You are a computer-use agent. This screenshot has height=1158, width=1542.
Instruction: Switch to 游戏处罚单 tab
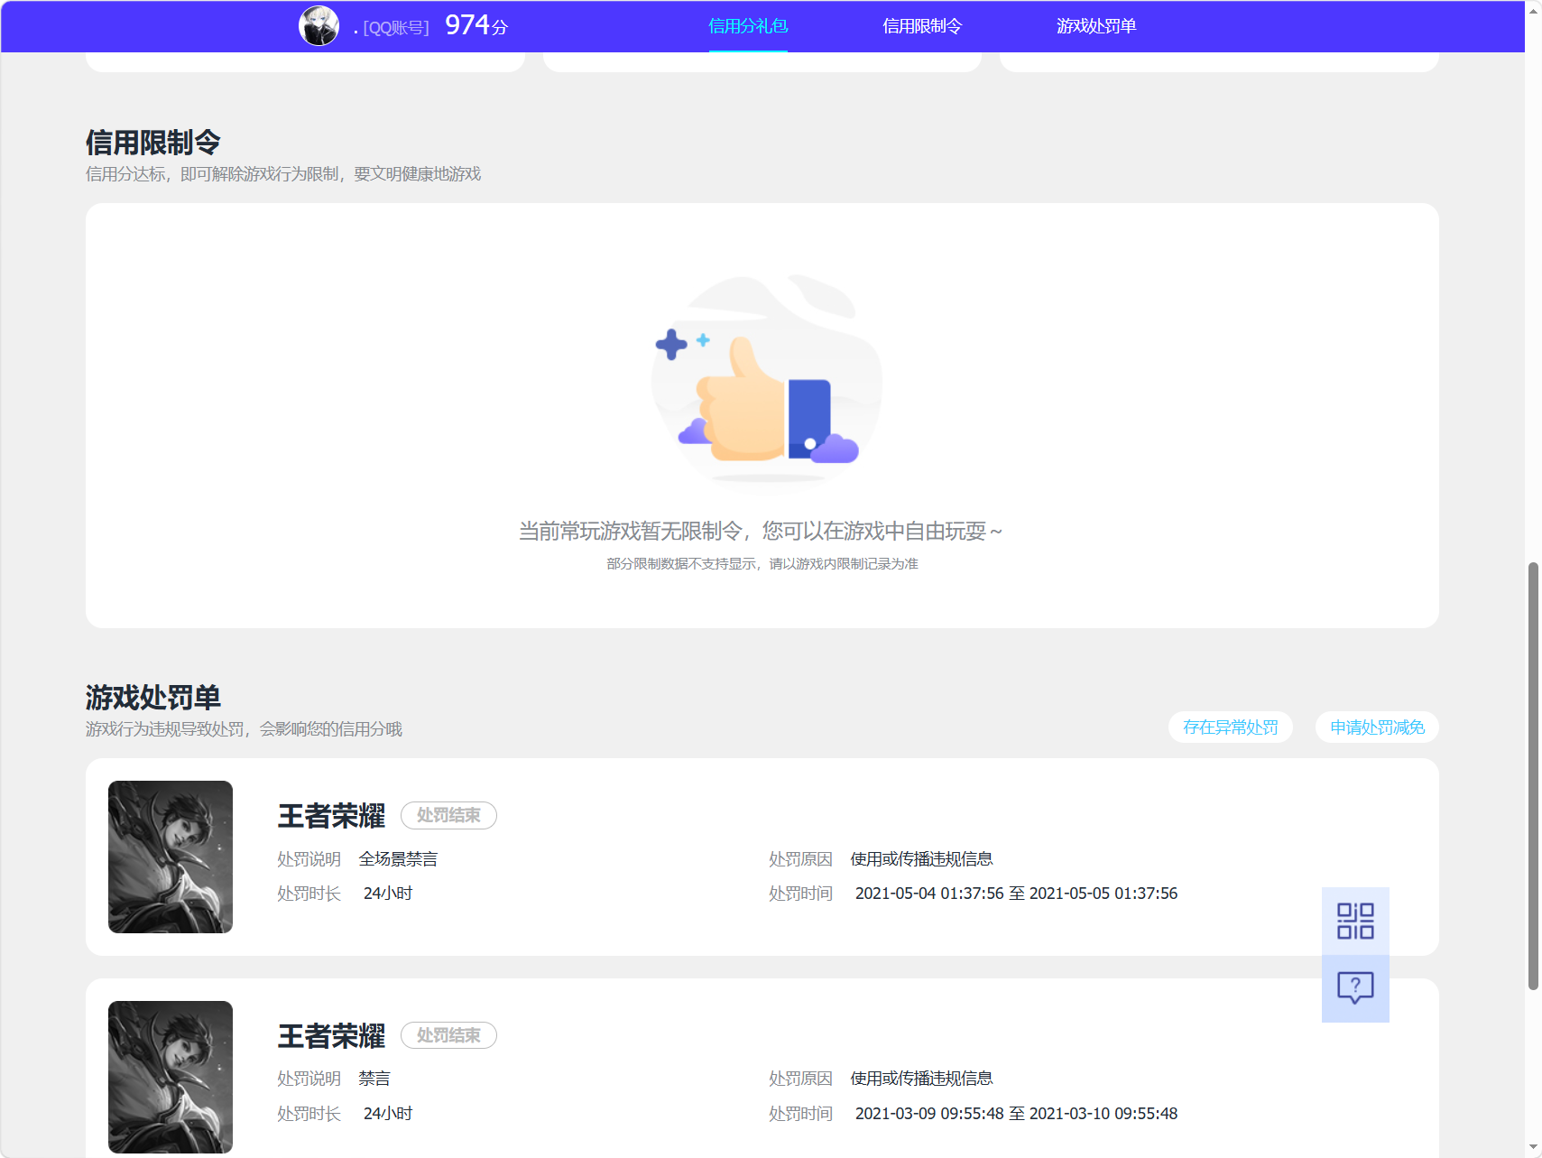1096,26
